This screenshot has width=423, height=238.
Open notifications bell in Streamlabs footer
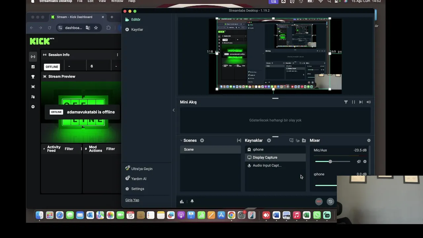tap(192, 201)
